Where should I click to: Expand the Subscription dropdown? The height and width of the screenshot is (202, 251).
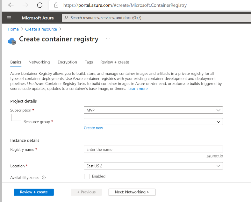(x=153, y=110)
